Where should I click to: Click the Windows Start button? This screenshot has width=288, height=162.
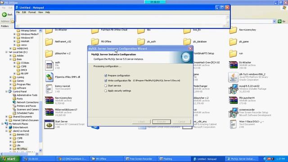(x=9, y=159)
